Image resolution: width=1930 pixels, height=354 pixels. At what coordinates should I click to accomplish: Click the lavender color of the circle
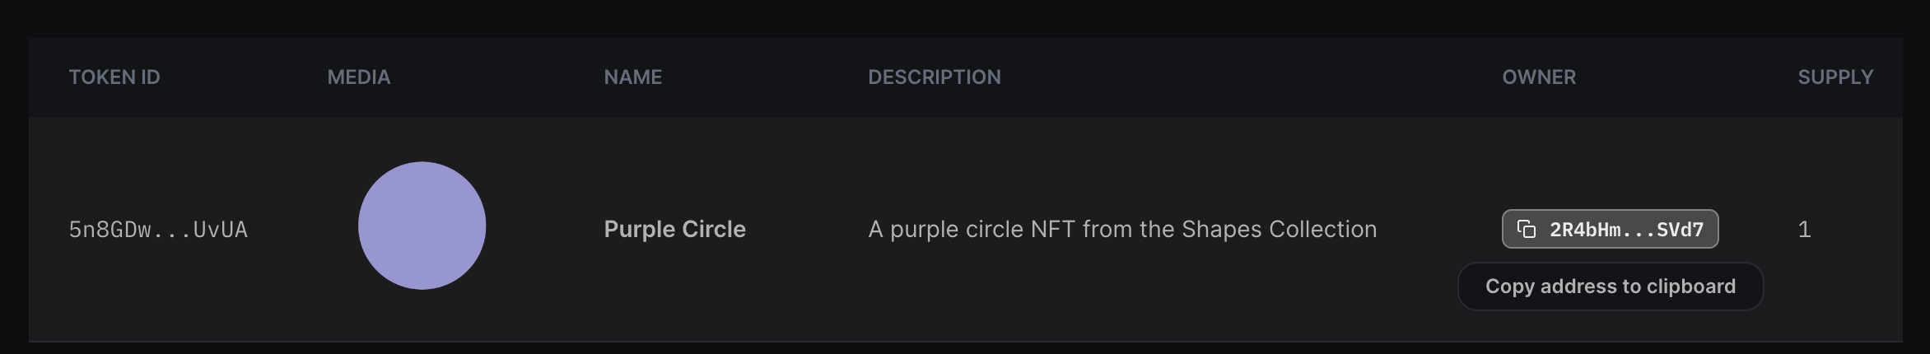tap(422, 226)
